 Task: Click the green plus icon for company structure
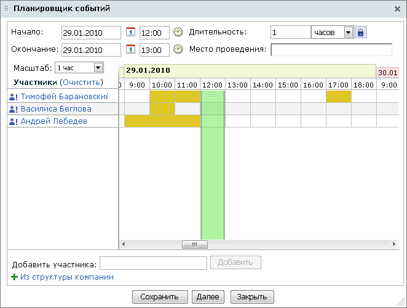15,277
